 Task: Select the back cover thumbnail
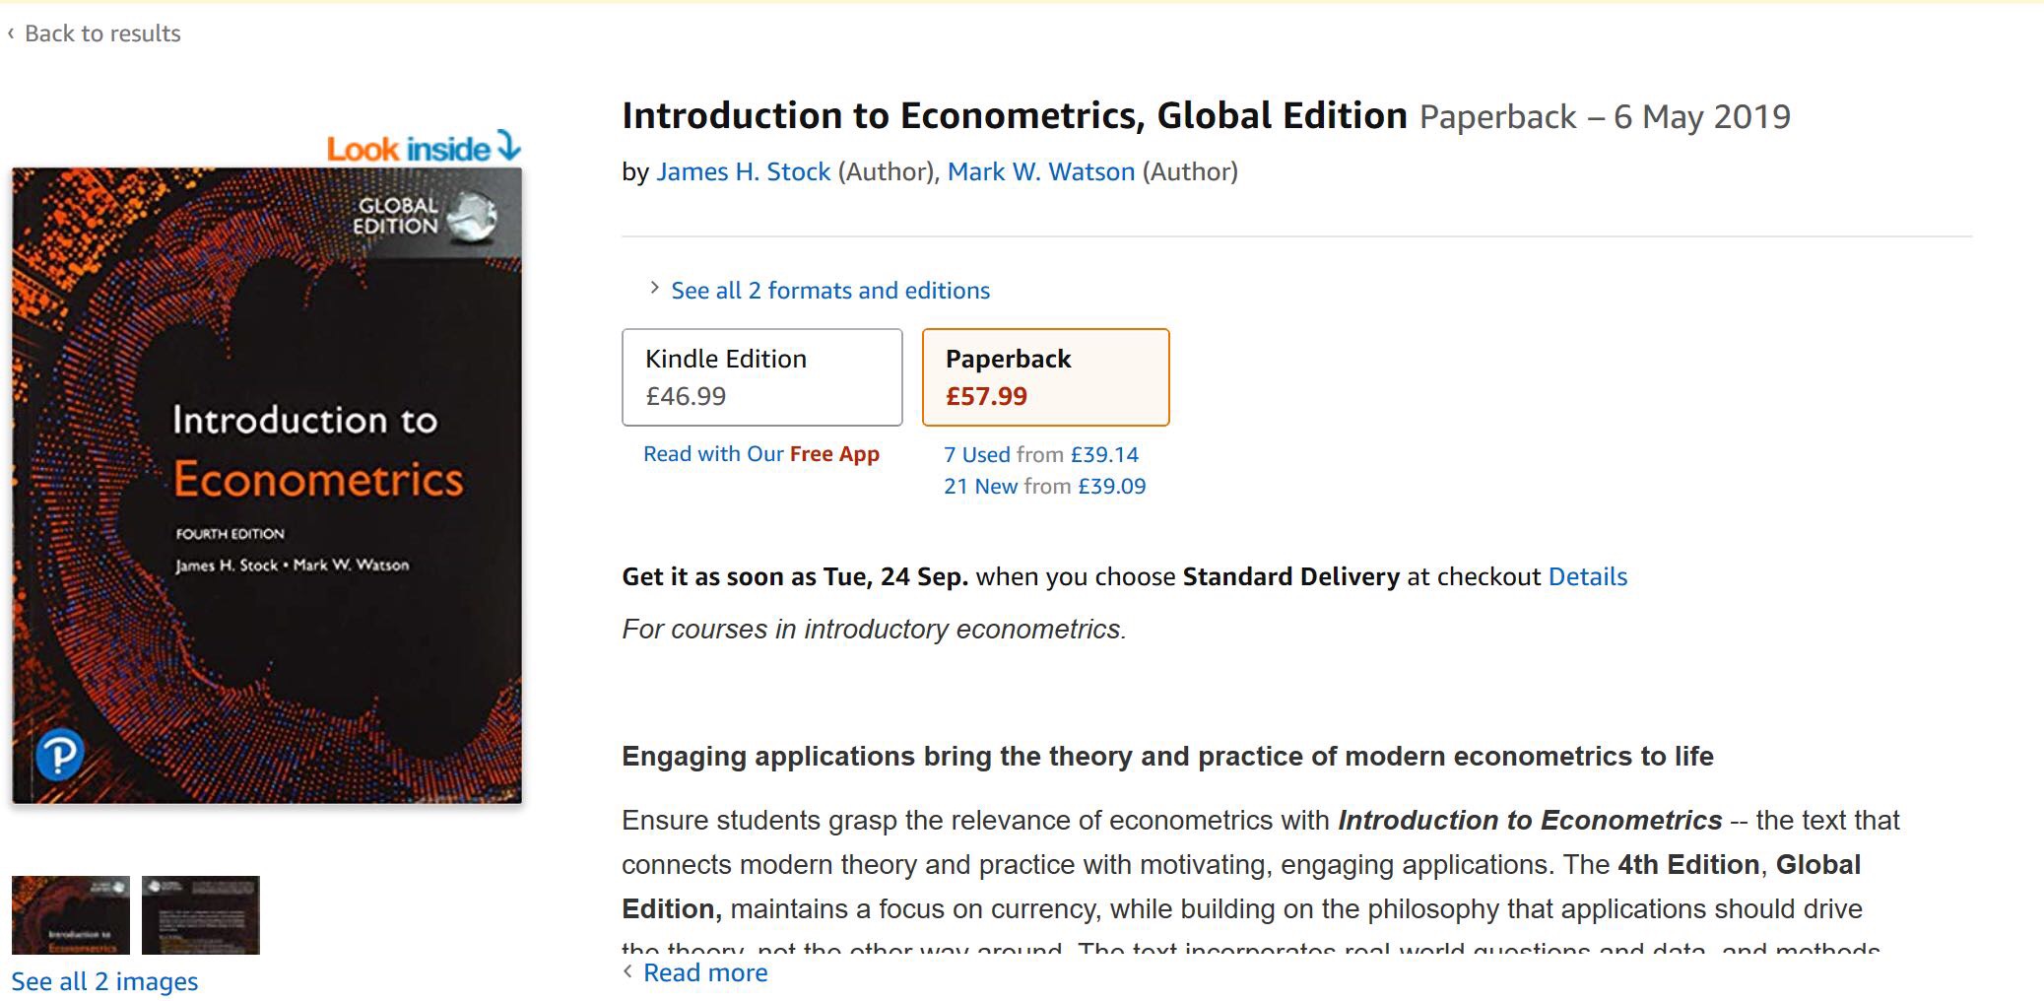pyautogui.click(x=201, y=915)
